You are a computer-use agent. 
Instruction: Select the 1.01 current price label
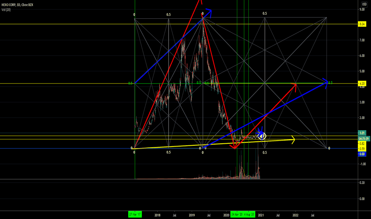[x=362, y=133]
